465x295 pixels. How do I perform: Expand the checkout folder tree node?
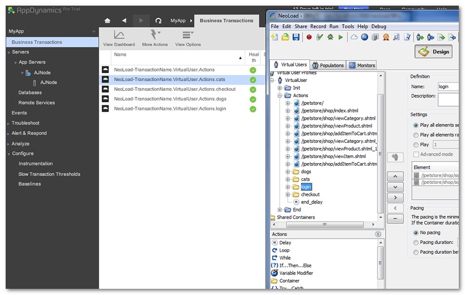[x=288, y=195]
